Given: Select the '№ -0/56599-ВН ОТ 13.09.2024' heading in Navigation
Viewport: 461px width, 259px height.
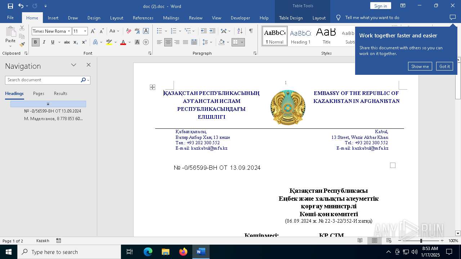Looking at the screenshot, I should [53, 111].
